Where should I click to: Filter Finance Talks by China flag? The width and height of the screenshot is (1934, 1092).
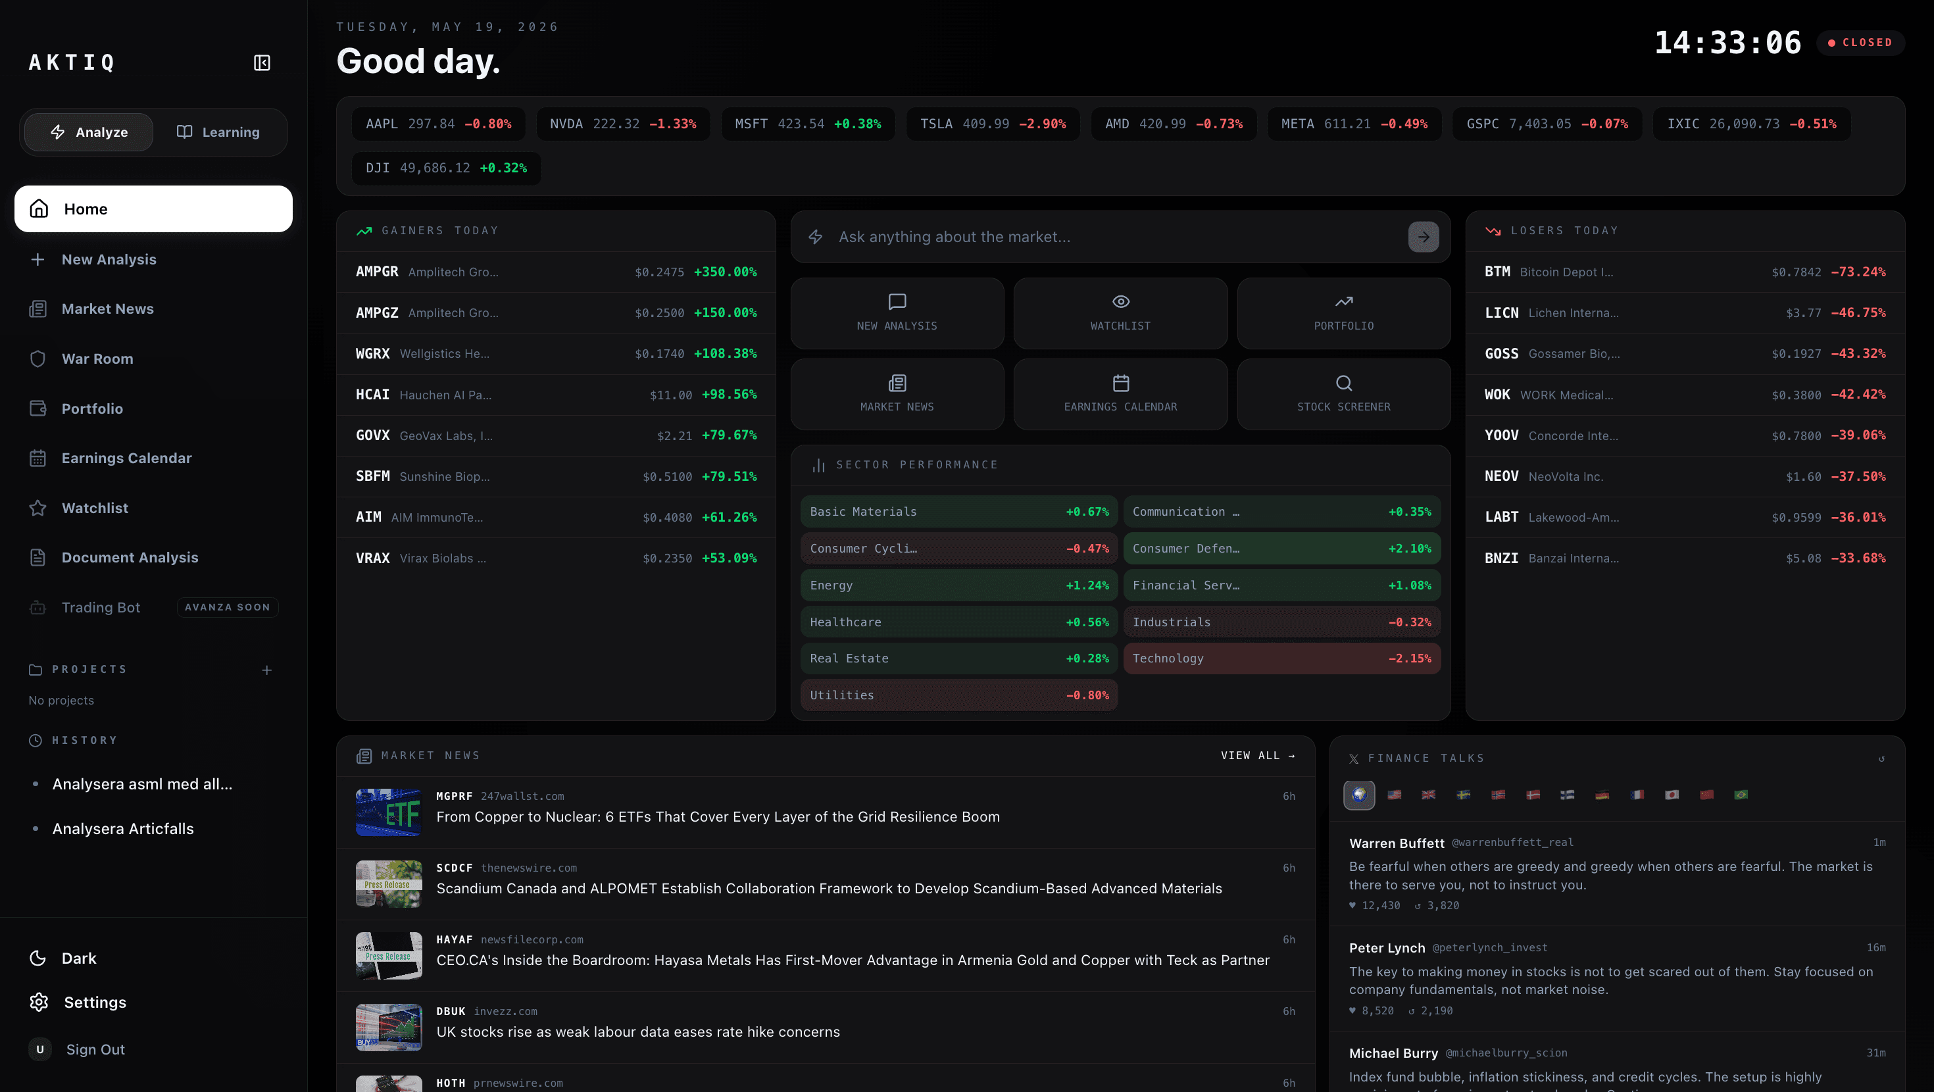click(x=1706, y=795)
